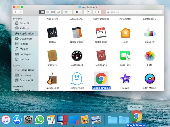Click the App Store label
This screenshot has width=170, height=127.
coord(52,19)
